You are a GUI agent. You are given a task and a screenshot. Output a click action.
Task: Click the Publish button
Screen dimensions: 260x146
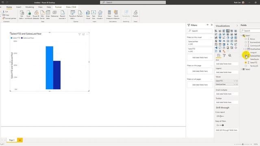[135, 14]
